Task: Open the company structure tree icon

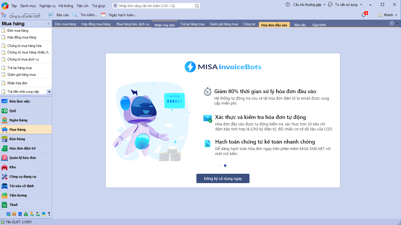Action: [4, 15]
